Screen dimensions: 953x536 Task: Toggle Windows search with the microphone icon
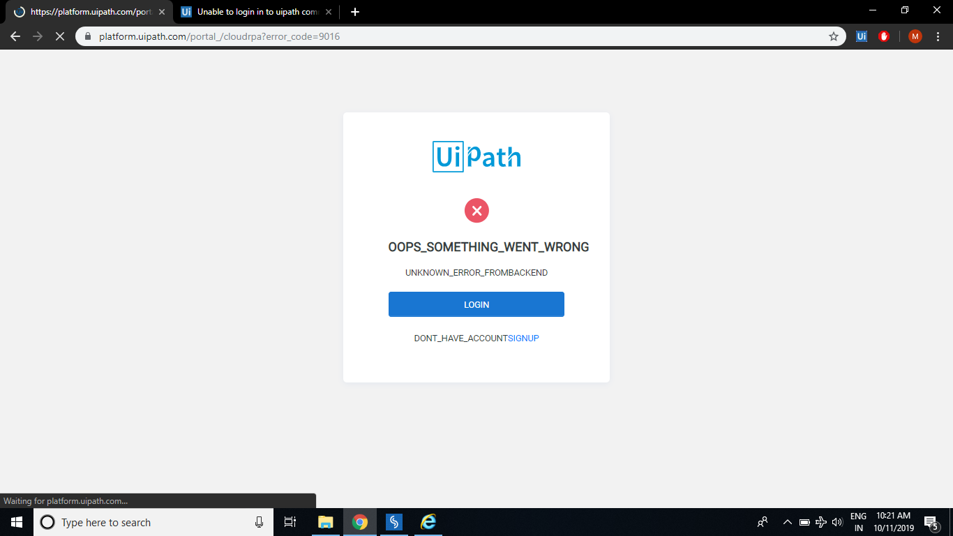(259, 522)
